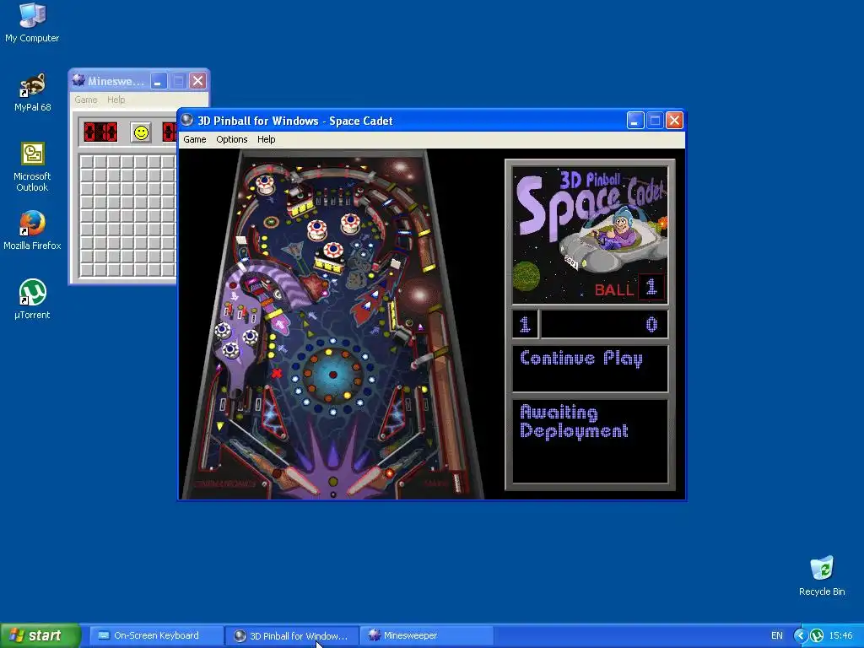This screenshot has width=864, height=648.
Task: Click the red X marker on pinball table
Action: pyautogui.click(x=276, y=373)
